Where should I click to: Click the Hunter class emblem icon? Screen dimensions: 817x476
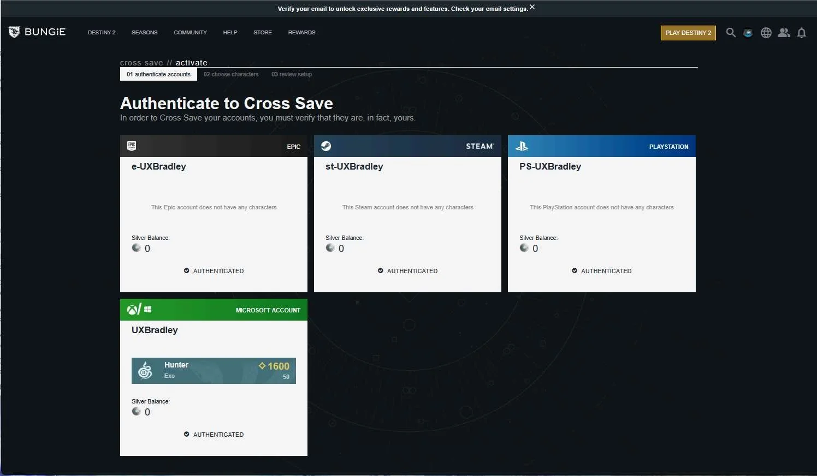coord(145,371)
